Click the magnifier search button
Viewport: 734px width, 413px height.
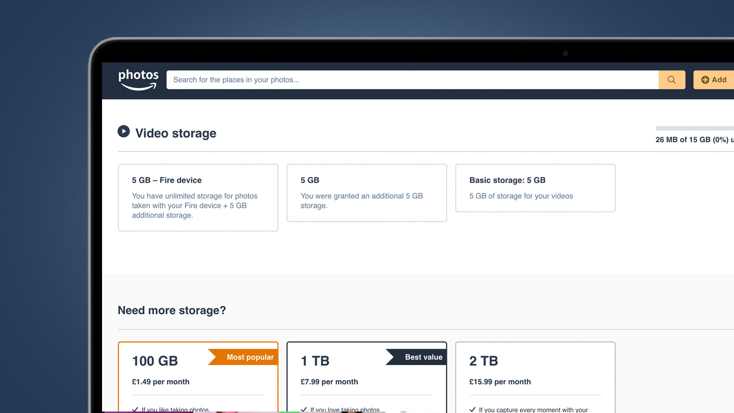click(672, 80)
